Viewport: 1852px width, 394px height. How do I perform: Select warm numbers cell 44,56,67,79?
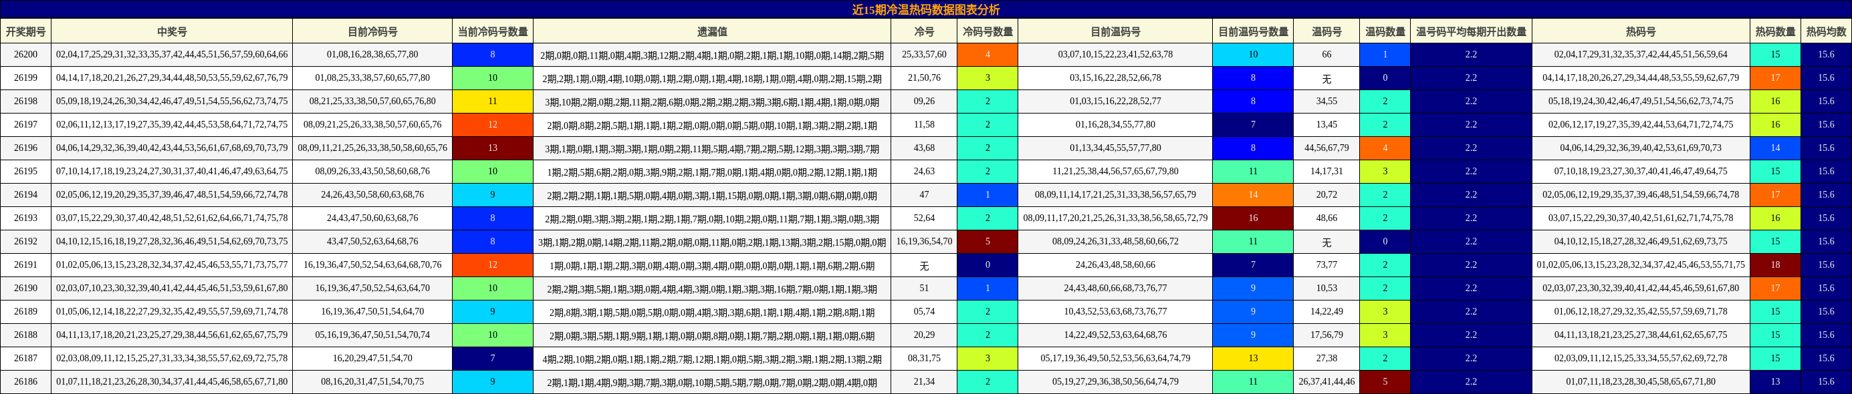[x=1326, y=148]
